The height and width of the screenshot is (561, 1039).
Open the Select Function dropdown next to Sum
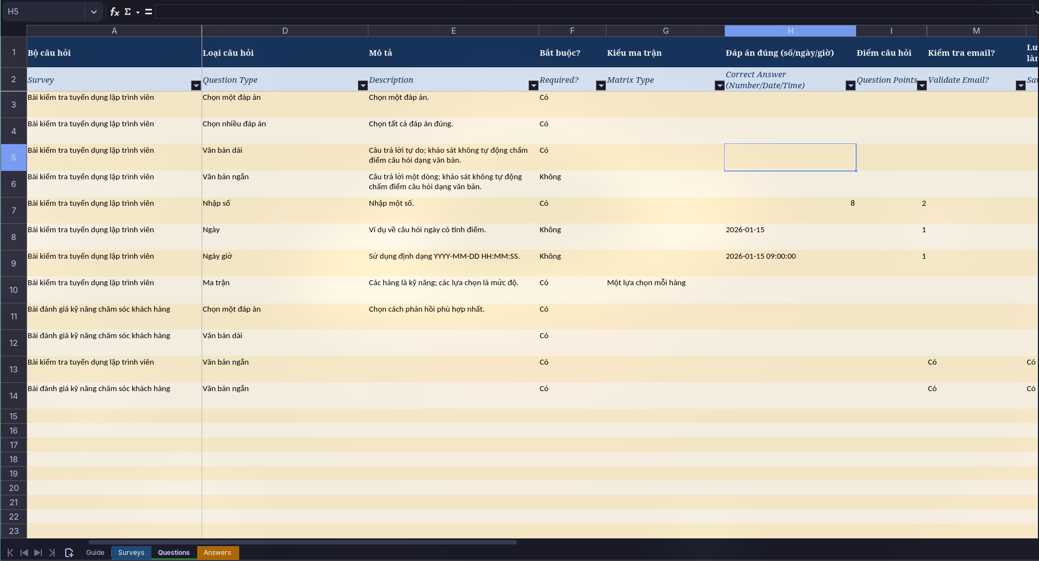[x=138, y=12]
